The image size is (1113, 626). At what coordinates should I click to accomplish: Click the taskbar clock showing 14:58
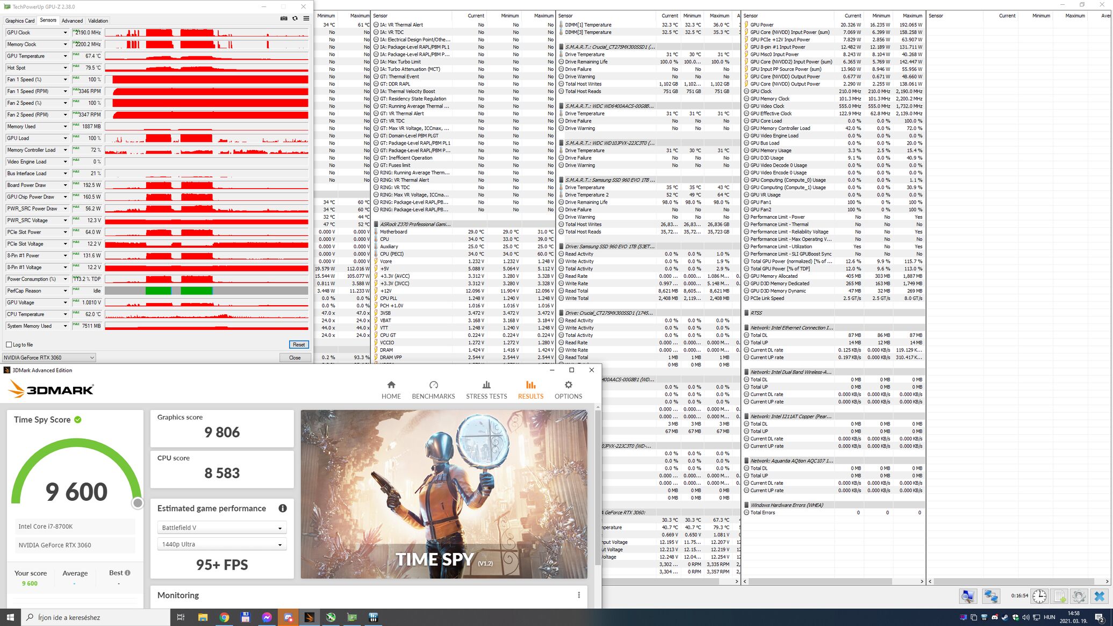click(x=1073, y=617)
